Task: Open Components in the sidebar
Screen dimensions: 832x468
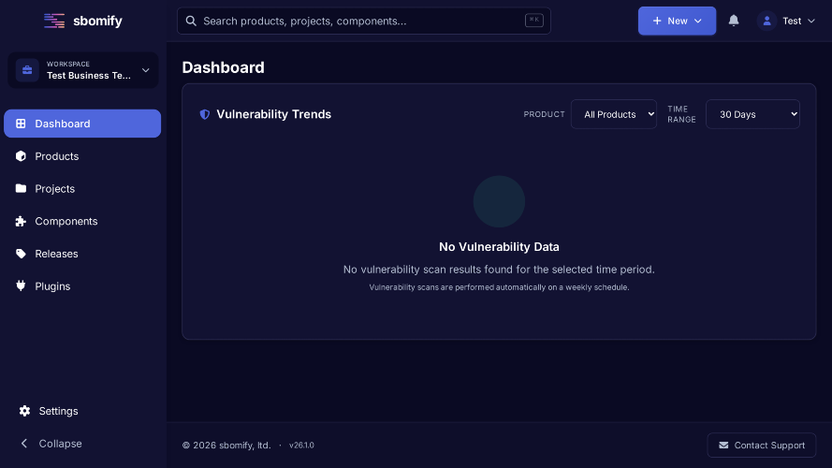Action: click(82, 221)
